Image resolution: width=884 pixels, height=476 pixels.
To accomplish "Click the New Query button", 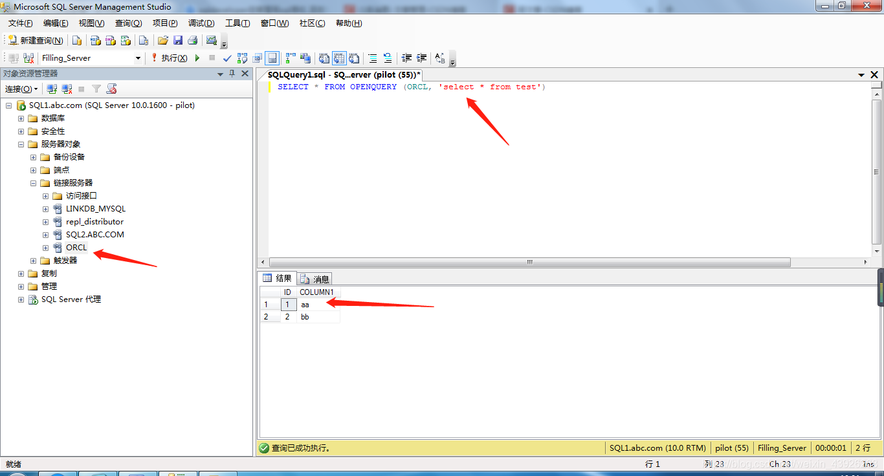I will pyautogui.click(x=36, y=40).
